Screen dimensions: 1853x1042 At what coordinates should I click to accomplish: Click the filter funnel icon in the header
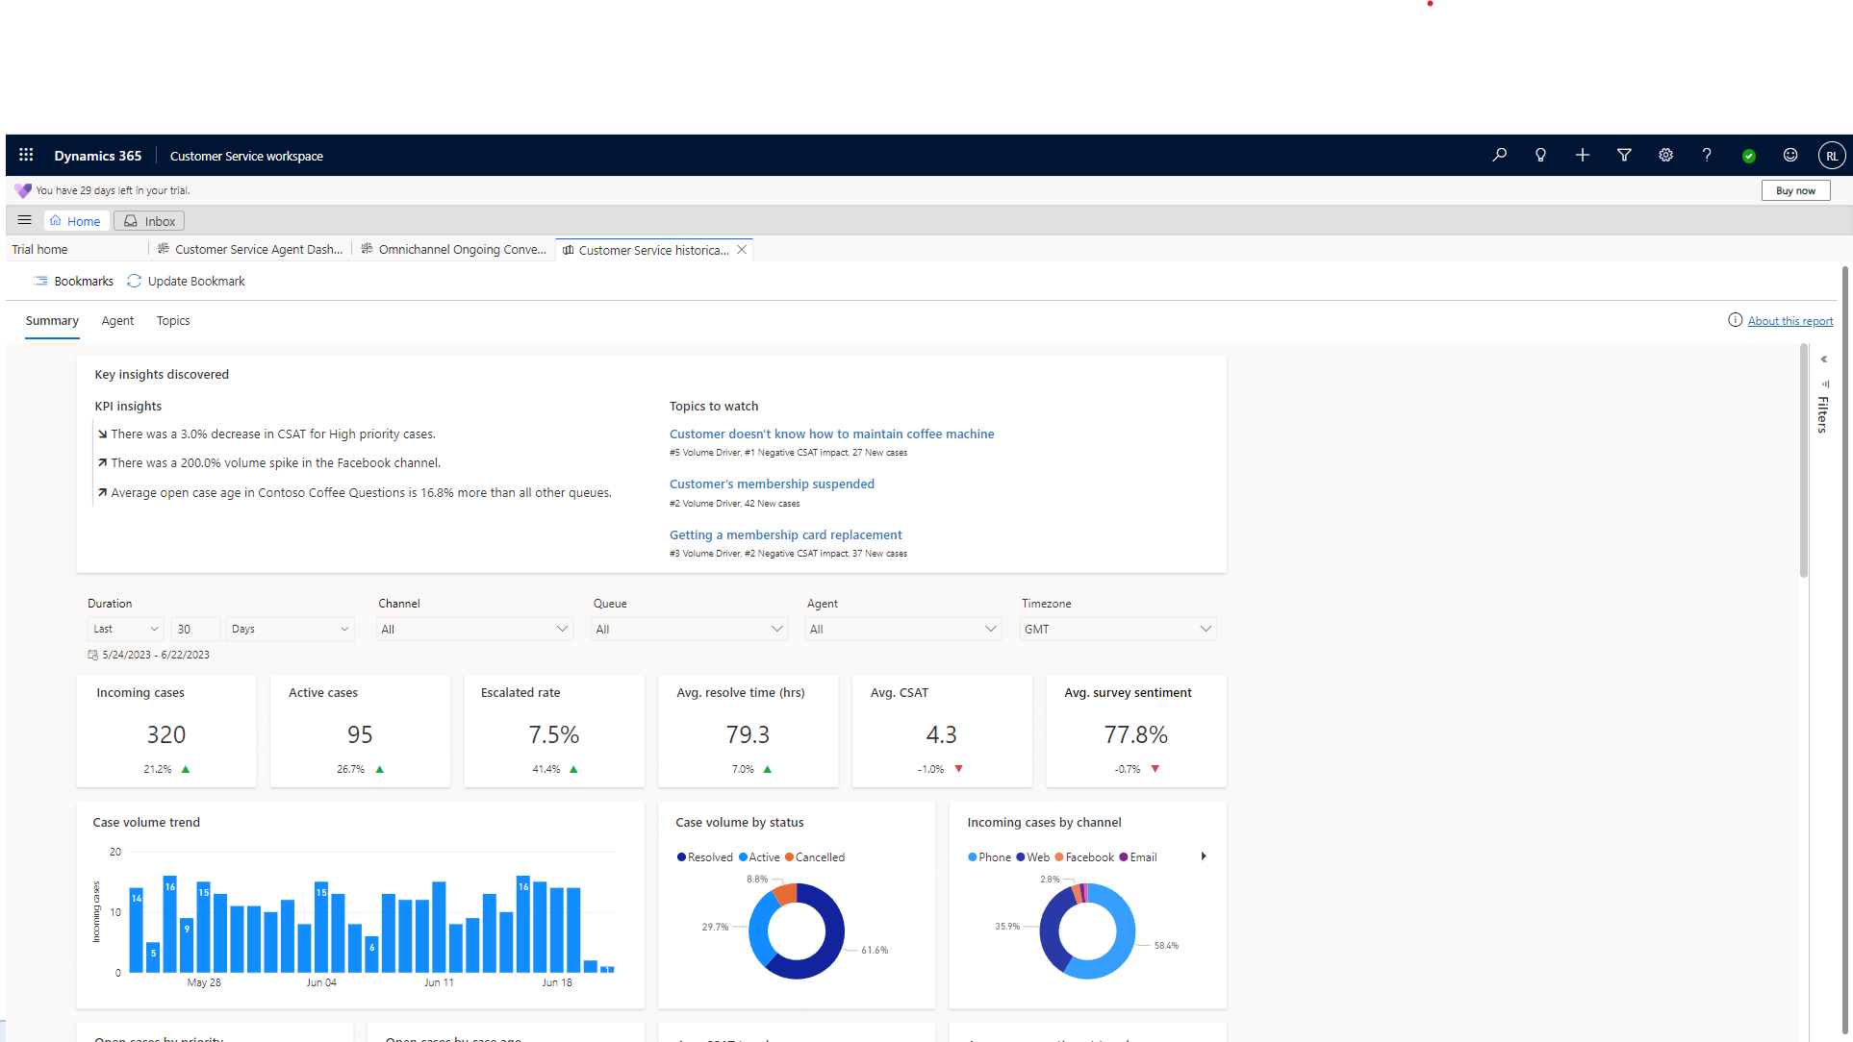click(1624, 155)
